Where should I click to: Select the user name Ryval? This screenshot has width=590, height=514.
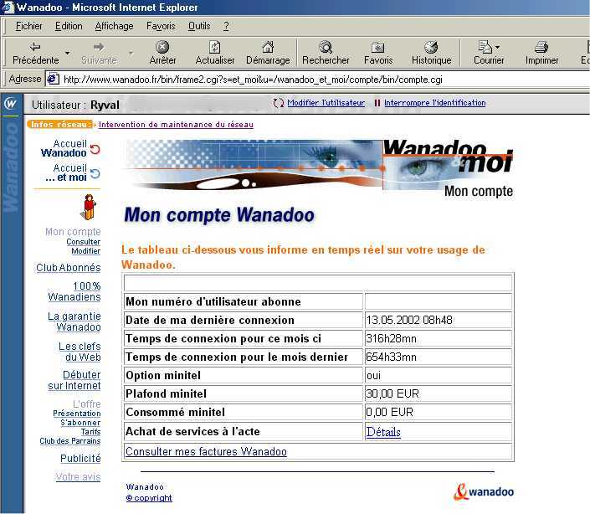[x=105, y=105]
